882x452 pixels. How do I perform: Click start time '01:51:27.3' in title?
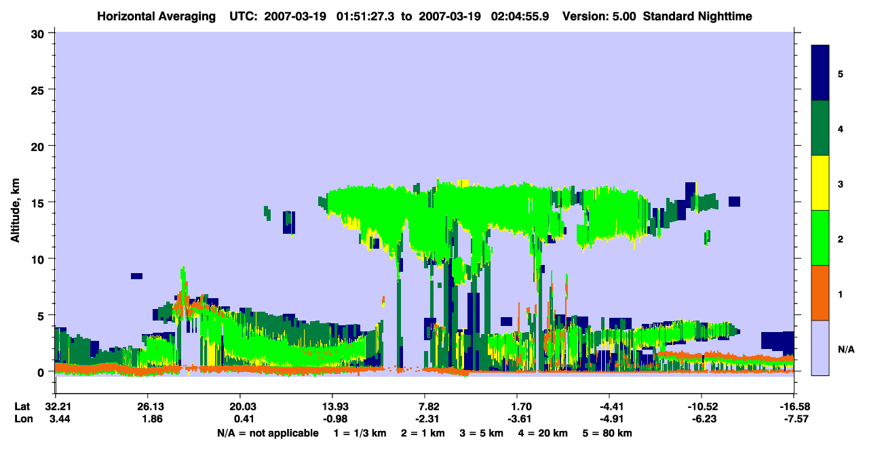point(365,16)
